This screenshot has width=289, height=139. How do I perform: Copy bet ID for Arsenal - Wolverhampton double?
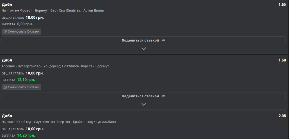(x=21, y=87)
